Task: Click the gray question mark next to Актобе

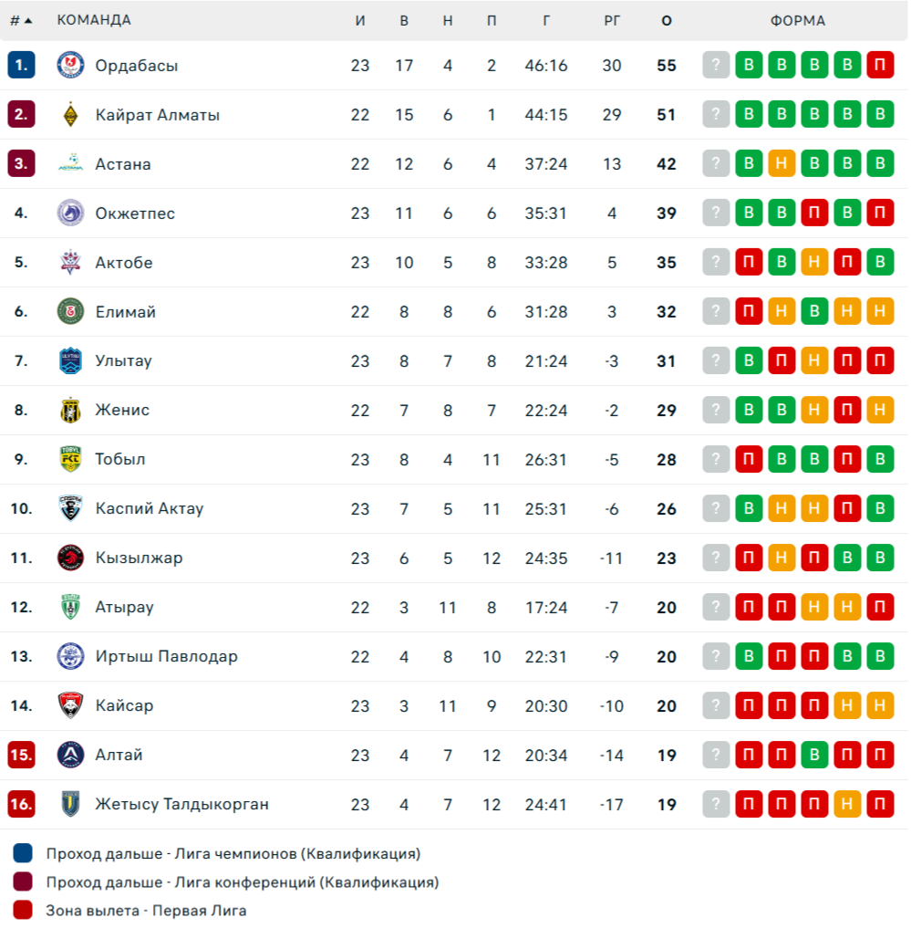Action: point(716,262)
